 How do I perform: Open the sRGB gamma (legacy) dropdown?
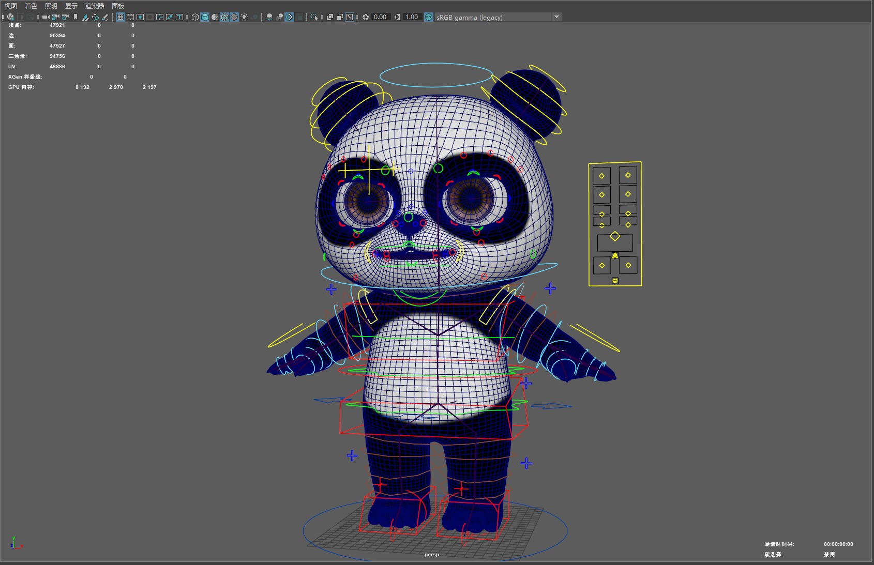point(498,17)
